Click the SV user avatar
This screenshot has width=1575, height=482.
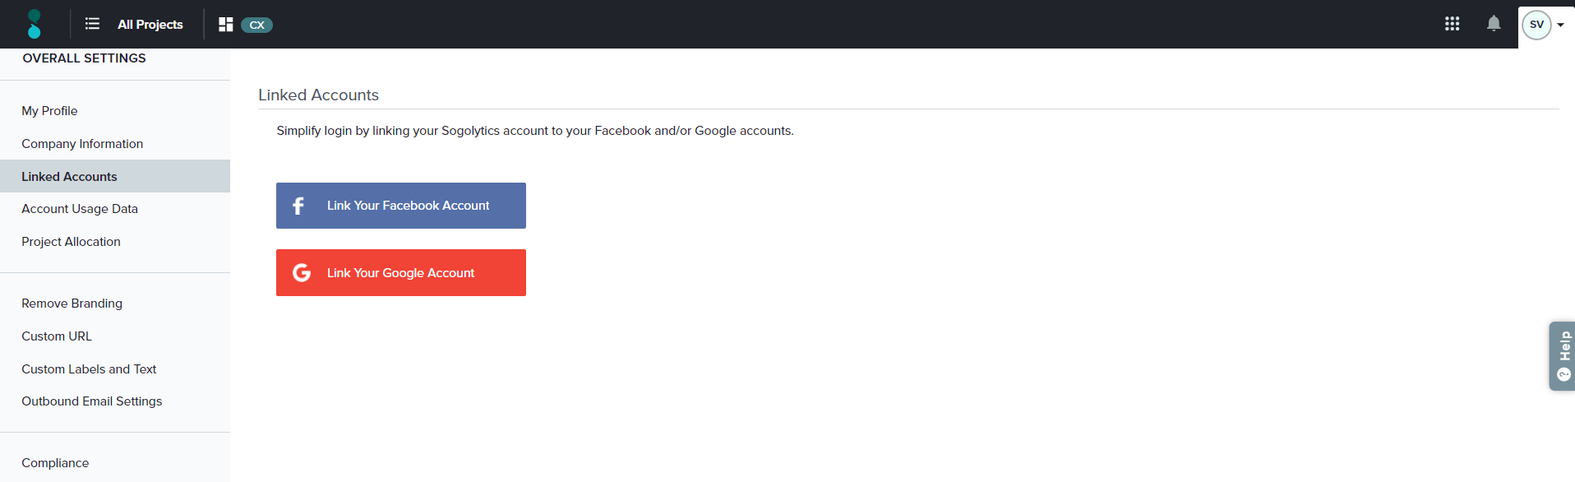(1536, 25)
